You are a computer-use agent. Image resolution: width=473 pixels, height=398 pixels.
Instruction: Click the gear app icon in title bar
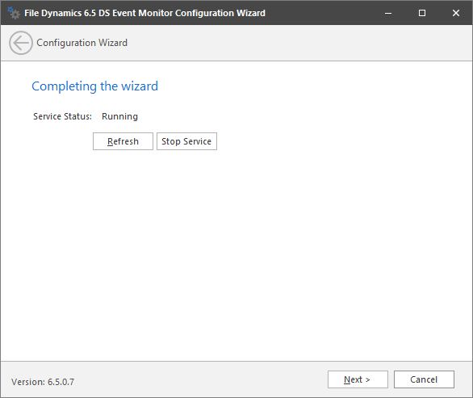point(14,13)
